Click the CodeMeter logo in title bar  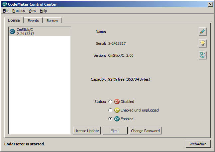click(x=4, y=4)
